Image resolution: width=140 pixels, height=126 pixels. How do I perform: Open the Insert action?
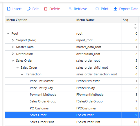[x=14, y=9]
